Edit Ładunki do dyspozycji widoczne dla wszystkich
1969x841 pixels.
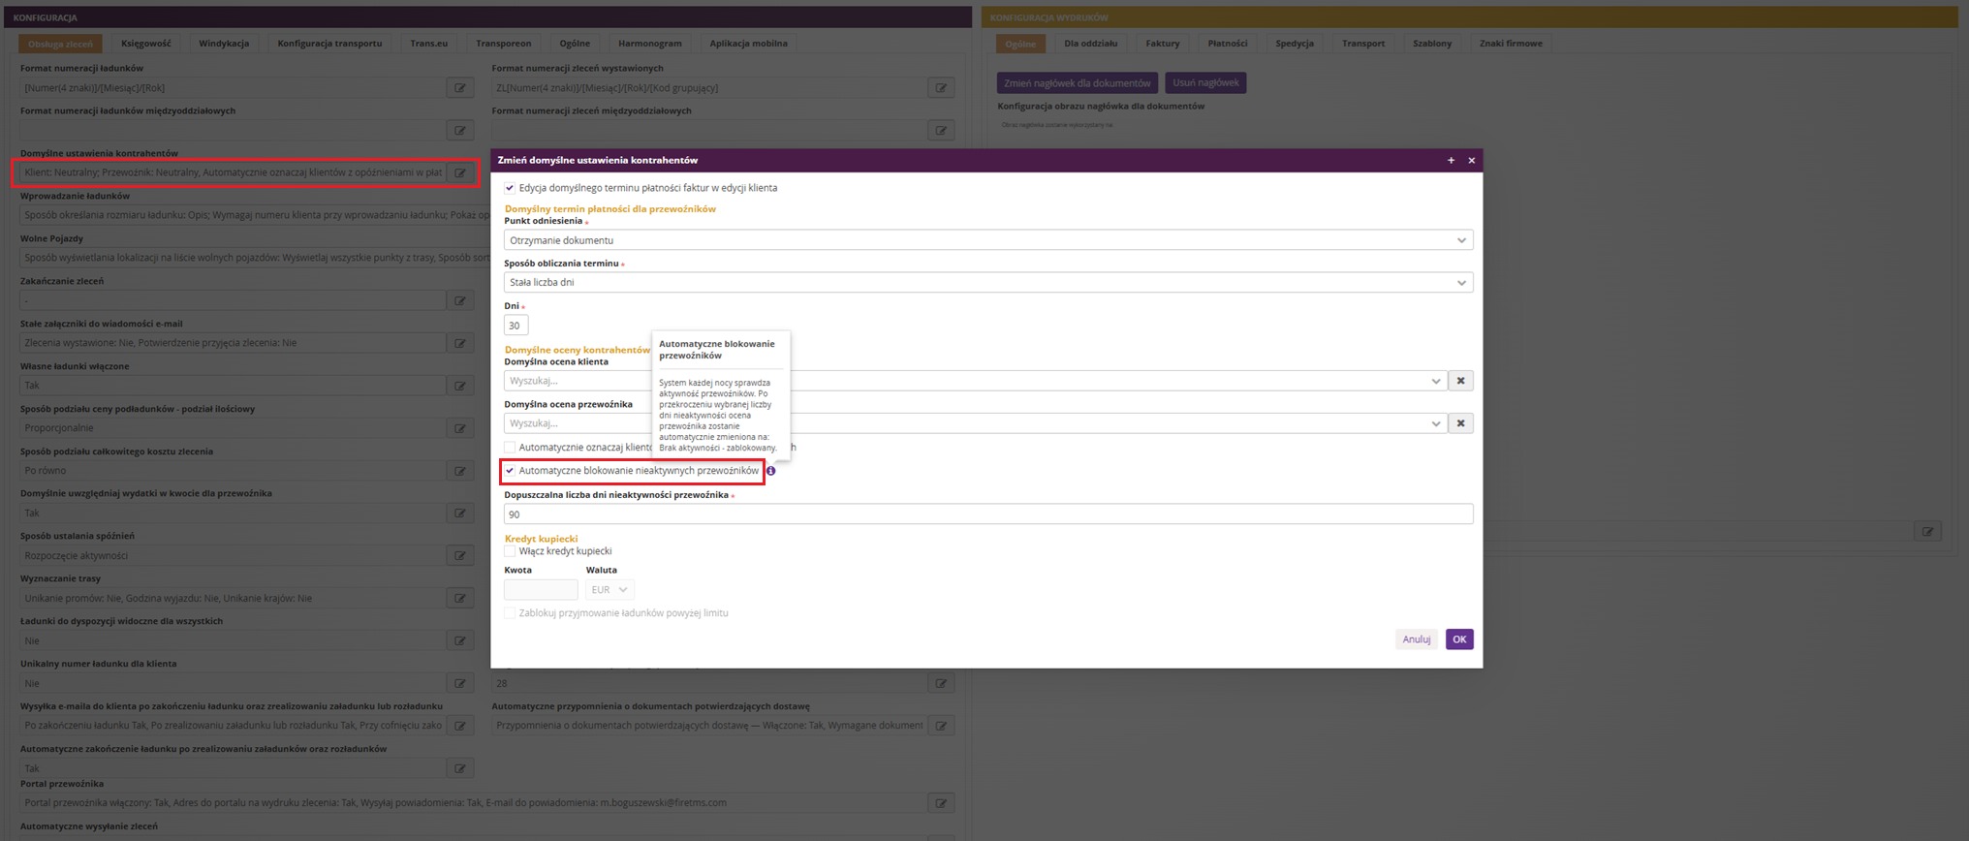(x=460, y=641)
